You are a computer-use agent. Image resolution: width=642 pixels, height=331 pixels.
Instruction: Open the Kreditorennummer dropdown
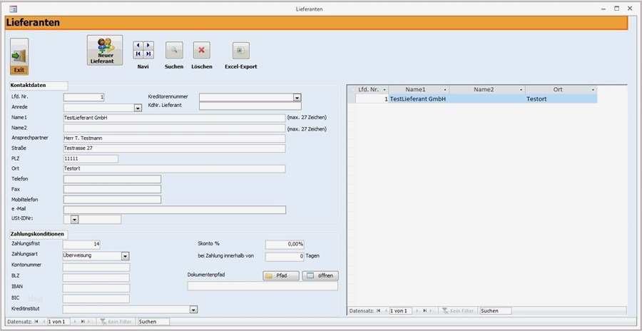pyautogui.click(x=297, y=98)
